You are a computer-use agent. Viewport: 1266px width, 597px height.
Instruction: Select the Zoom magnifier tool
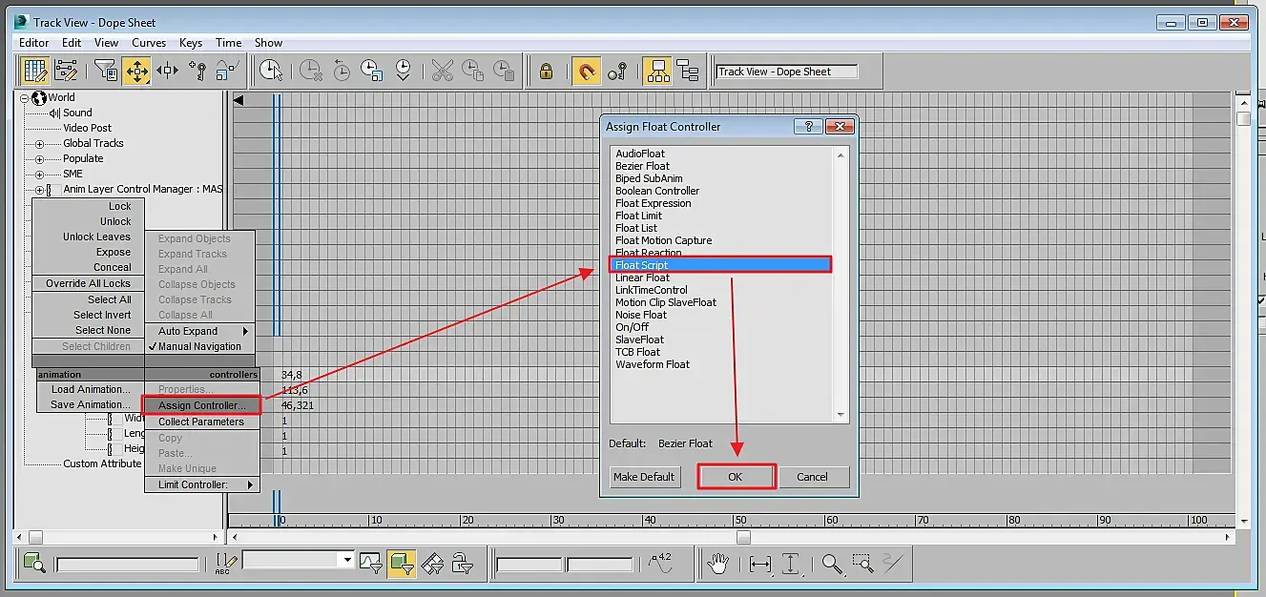click(833, 564)
